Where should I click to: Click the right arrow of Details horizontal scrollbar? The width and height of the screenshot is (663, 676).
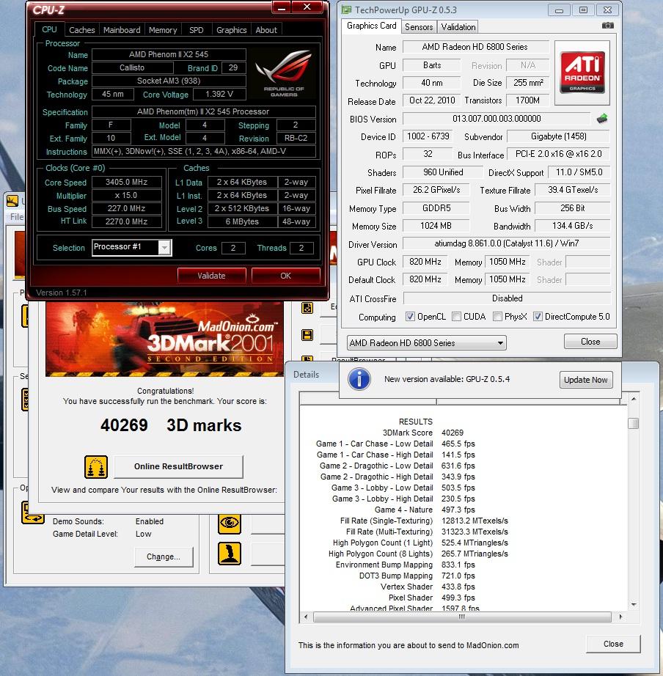tap(620, 617)
